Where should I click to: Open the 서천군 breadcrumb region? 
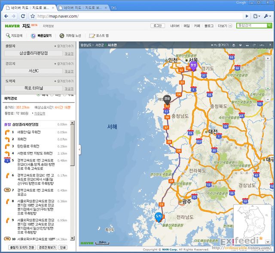(x=100, y=45)
